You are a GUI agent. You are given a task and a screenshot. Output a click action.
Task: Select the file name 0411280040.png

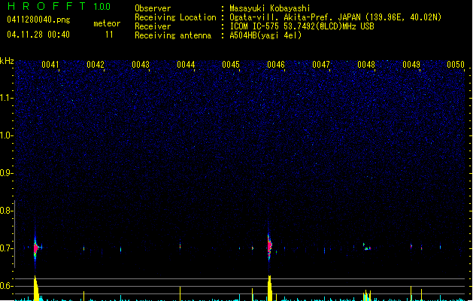38,20
